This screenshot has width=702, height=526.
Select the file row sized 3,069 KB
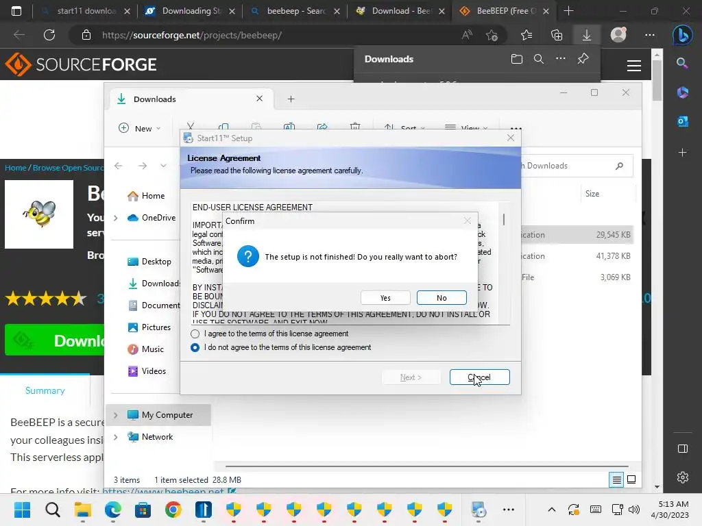577,277
